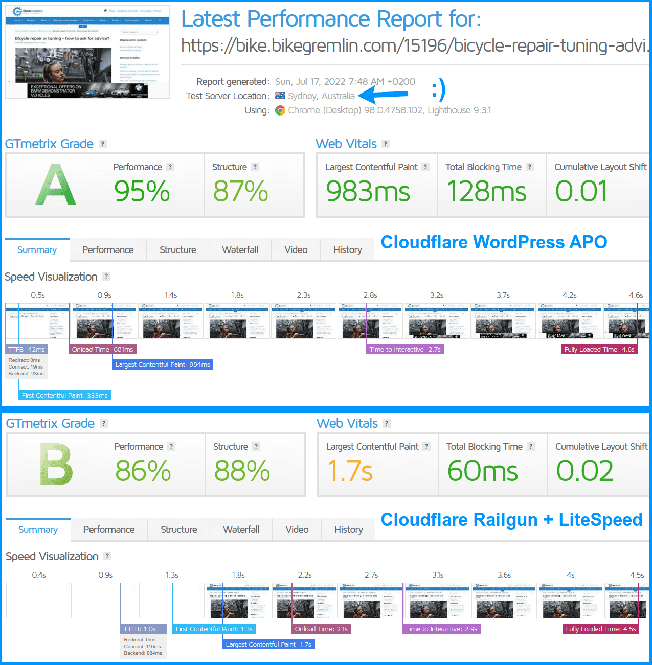Click the 0.02 Cumulative Layout Shift value
652x665 pixels.
point(585,471)
